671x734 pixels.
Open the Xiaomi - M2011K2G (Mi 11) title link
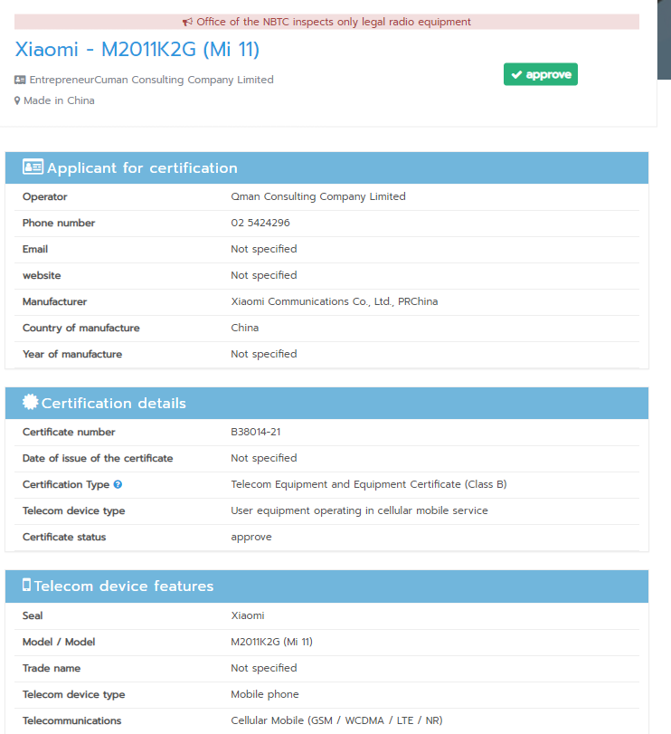coord(137,50)
